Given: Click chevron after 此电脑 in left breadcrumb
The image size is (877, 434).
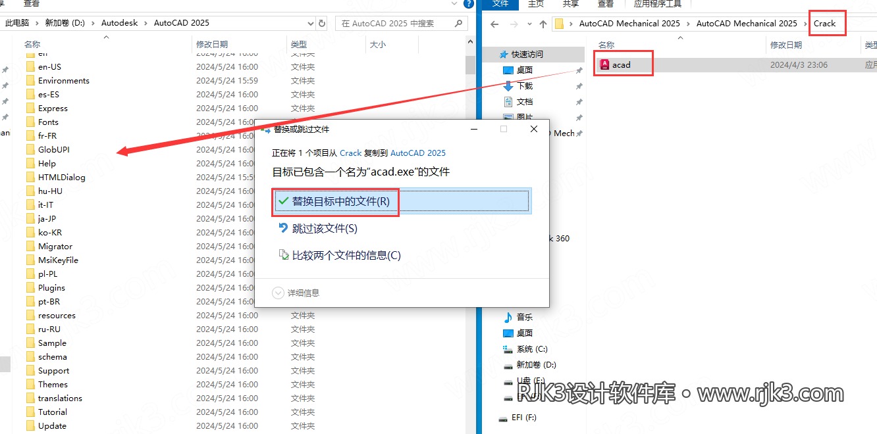Looking at the screenshot, I should point(37,23).
